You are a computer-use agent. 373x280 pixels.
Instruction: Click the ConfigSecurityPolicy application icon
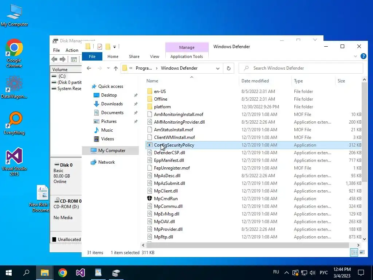150,145
